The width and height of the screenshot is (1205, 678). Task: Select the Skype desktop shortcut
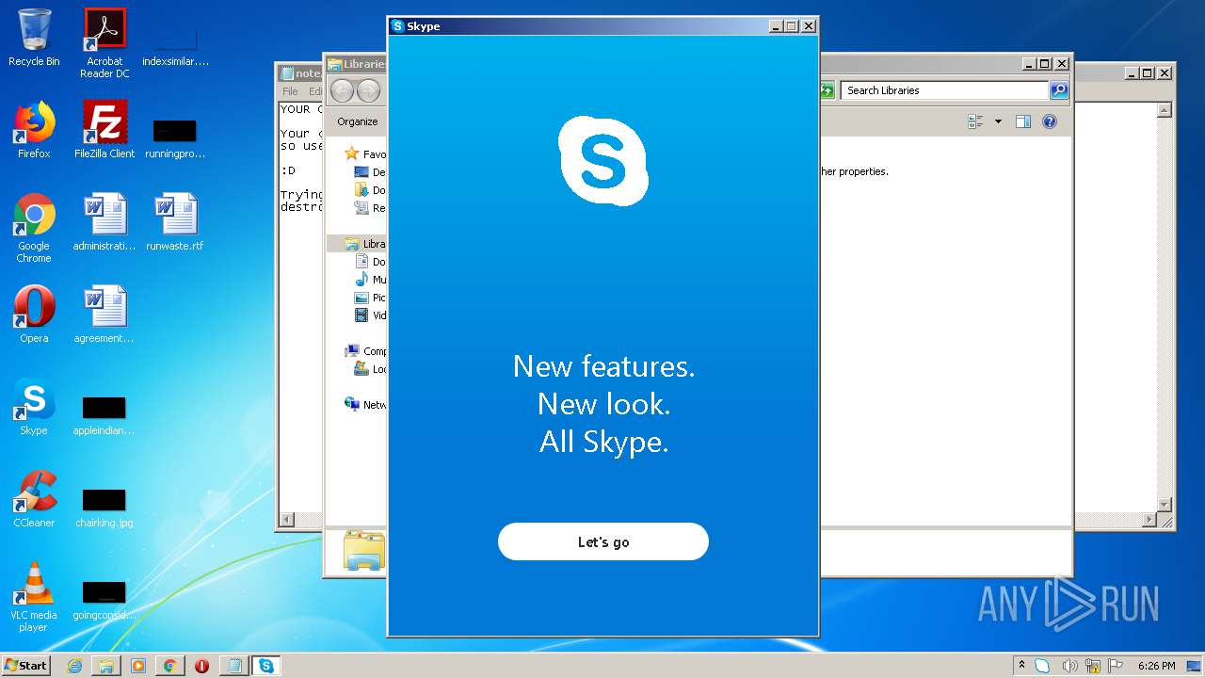click(34, 407)
